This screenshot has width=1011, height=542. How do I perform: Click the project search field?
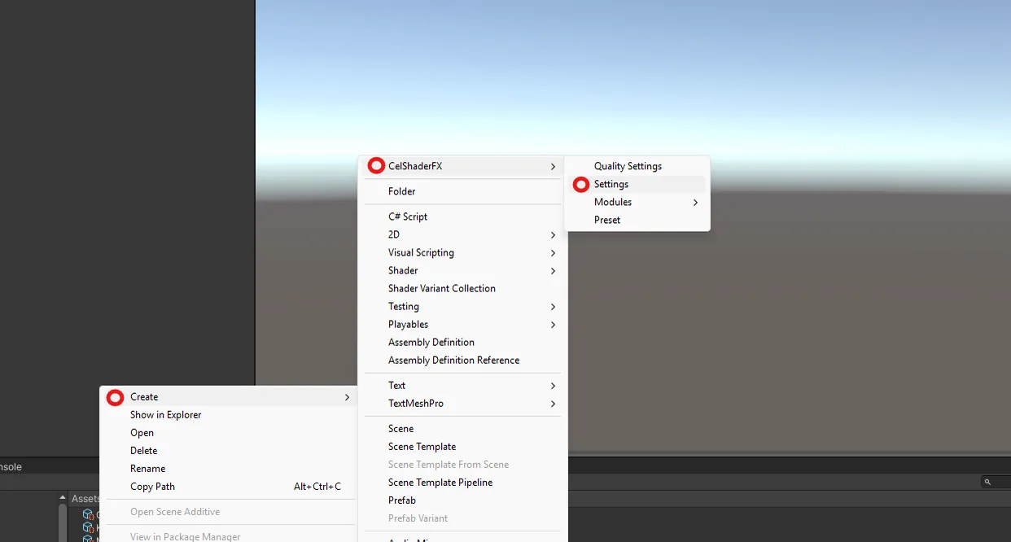pyautogui.click(x=995, y=482)
